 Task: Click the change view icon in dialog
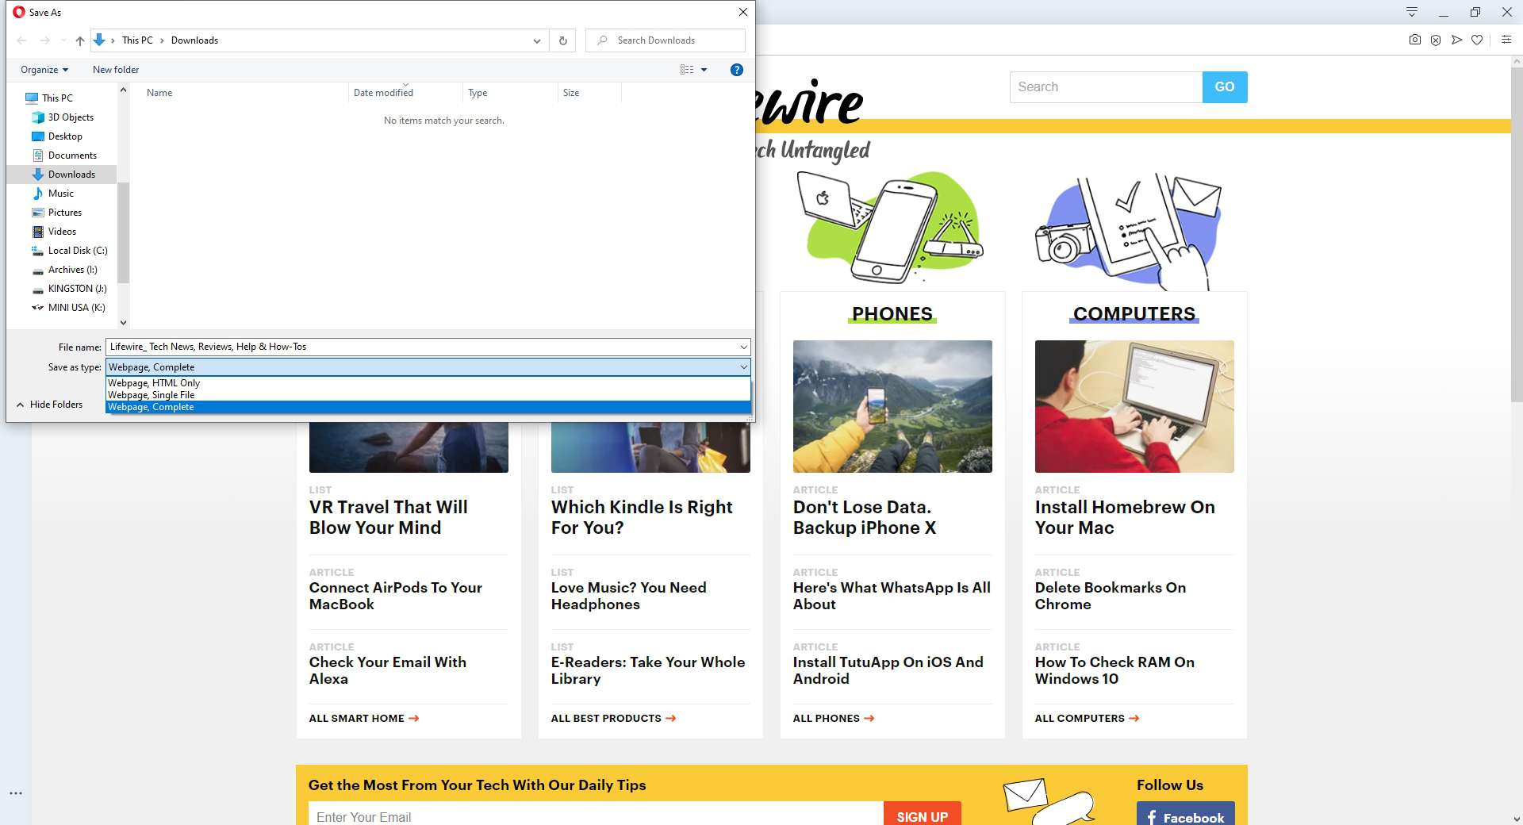[687, 70]
